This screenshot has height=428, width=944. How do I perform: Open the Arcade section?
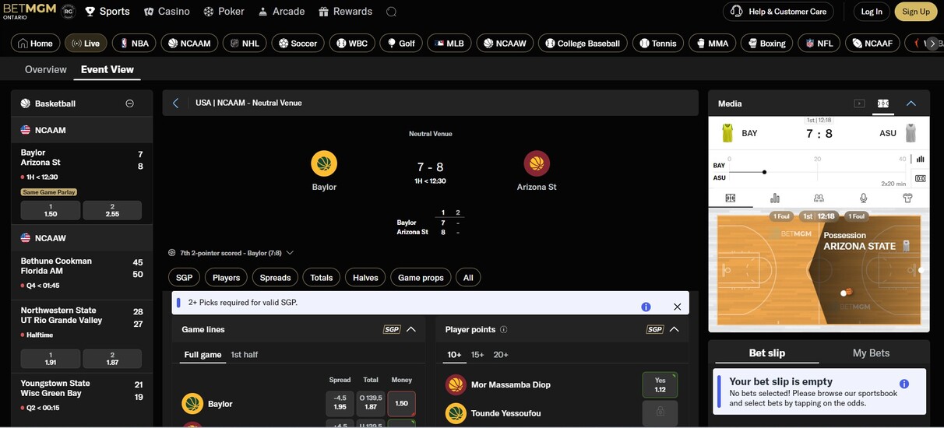tap(281, 12)
